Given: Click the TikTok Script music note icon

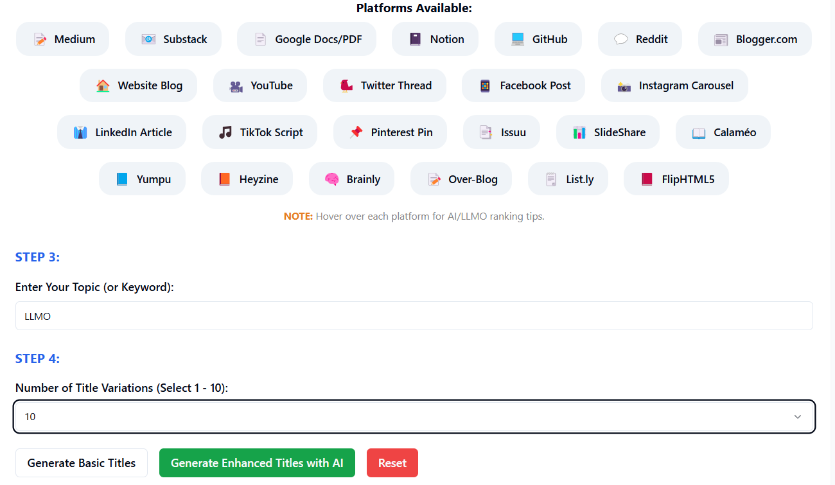Looking at the screenshot, I should point(225,132).
